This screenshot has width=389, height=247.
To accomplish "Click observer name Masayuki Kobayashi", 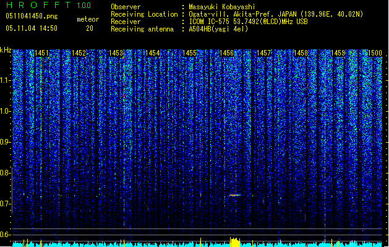I will pyautogui.click(x=222, y=7).
